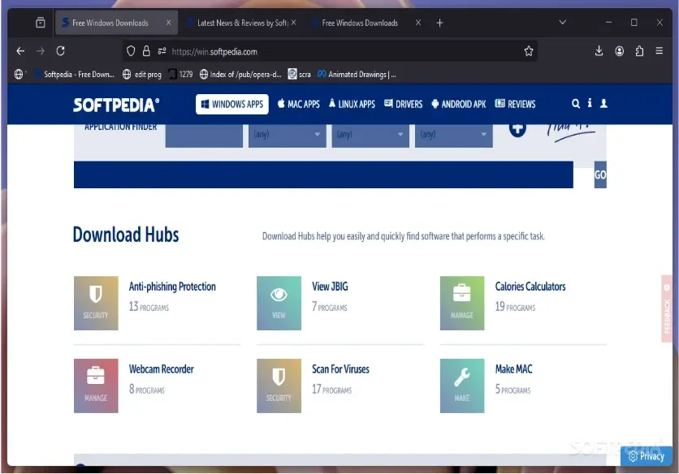This screenshot has height=474, width=679.
Task: Expand the first (any) dropdown
Action: click(x=287, y=135)
